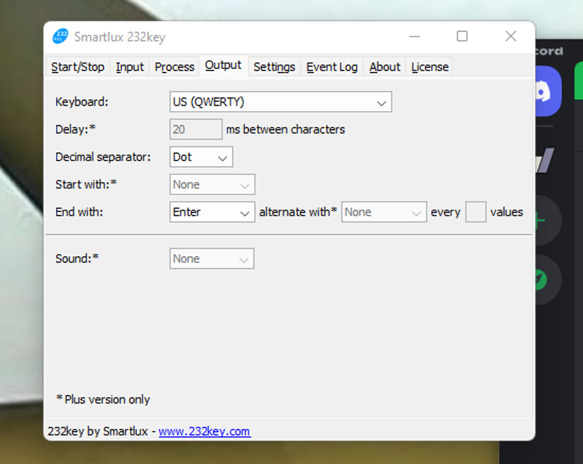
Task: Click the Smartlux 232key window title
Action: click(x=120, y=37)
